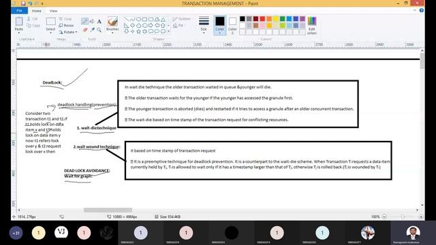This screenshot has height=245, width=436.
Task: Zoom in with the plus button
Action: point(421,216)
